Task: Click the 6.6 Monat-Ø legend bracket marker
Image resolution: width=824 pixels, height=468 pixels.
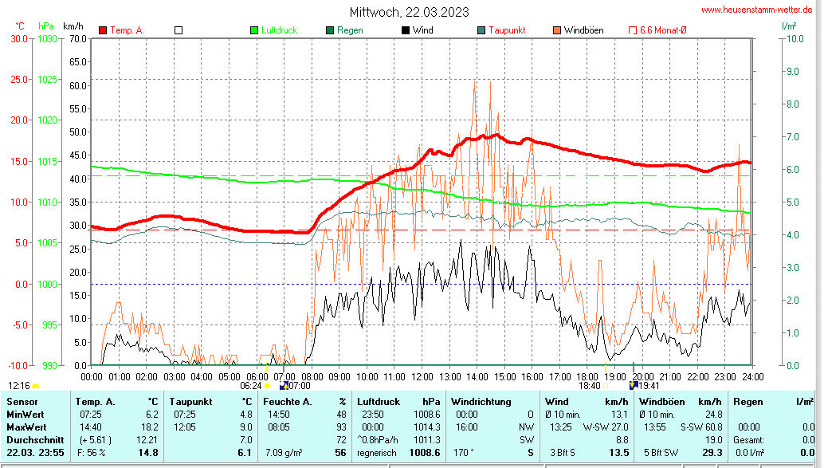Action: 633,30
